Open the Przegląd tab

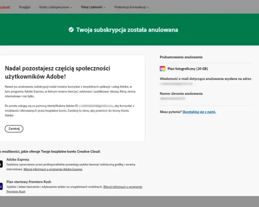(25, 7)
